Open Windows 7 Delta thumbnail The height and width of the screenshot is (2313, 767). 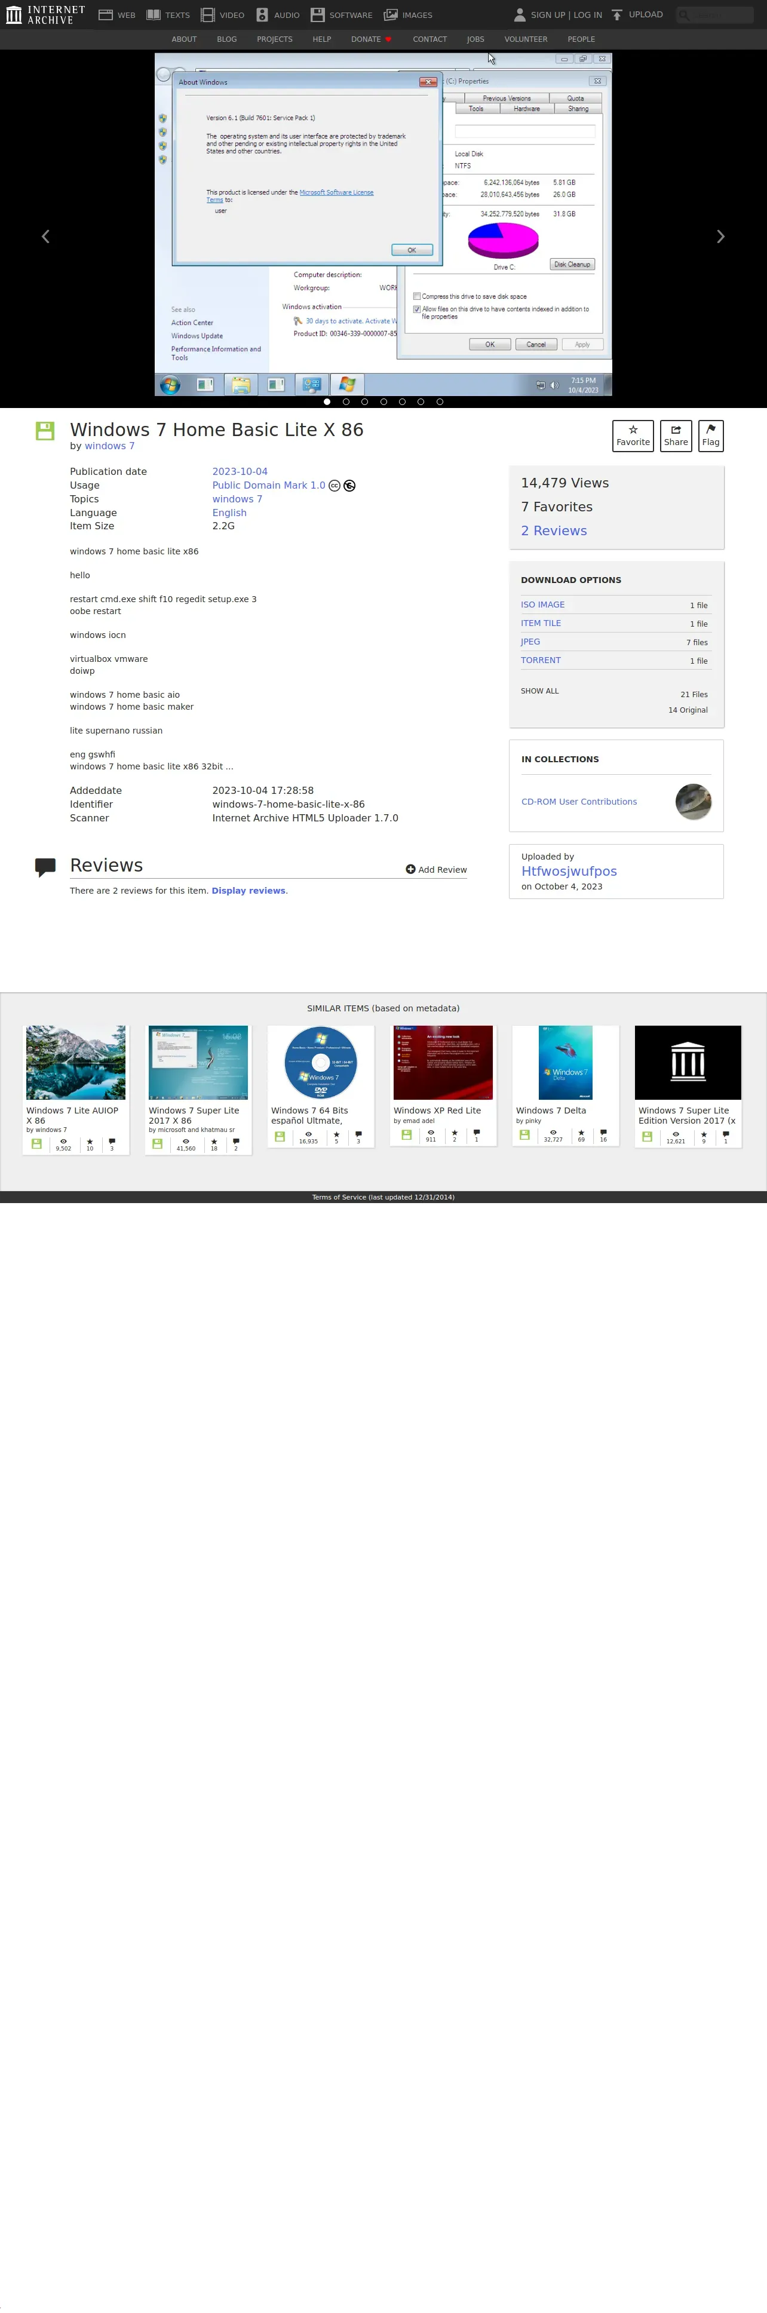click(x=566, y=1062)
